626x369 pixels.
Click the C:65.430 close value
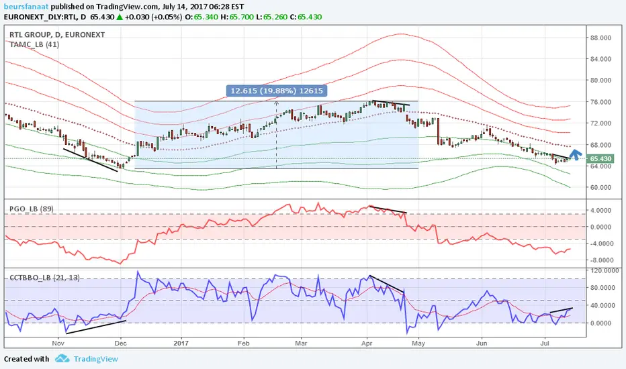coord(306,17)
